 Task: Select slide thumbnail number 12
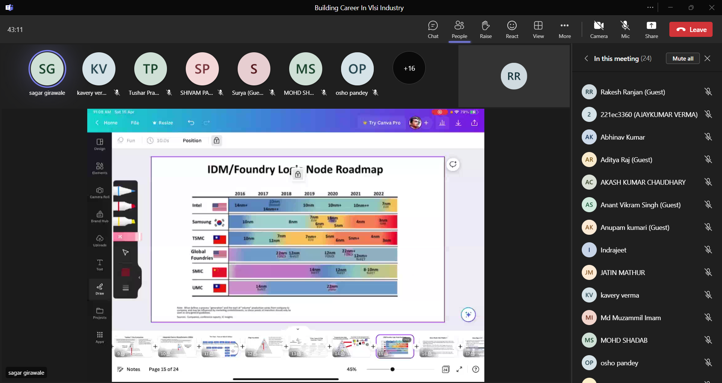click(x=264, y=347)
